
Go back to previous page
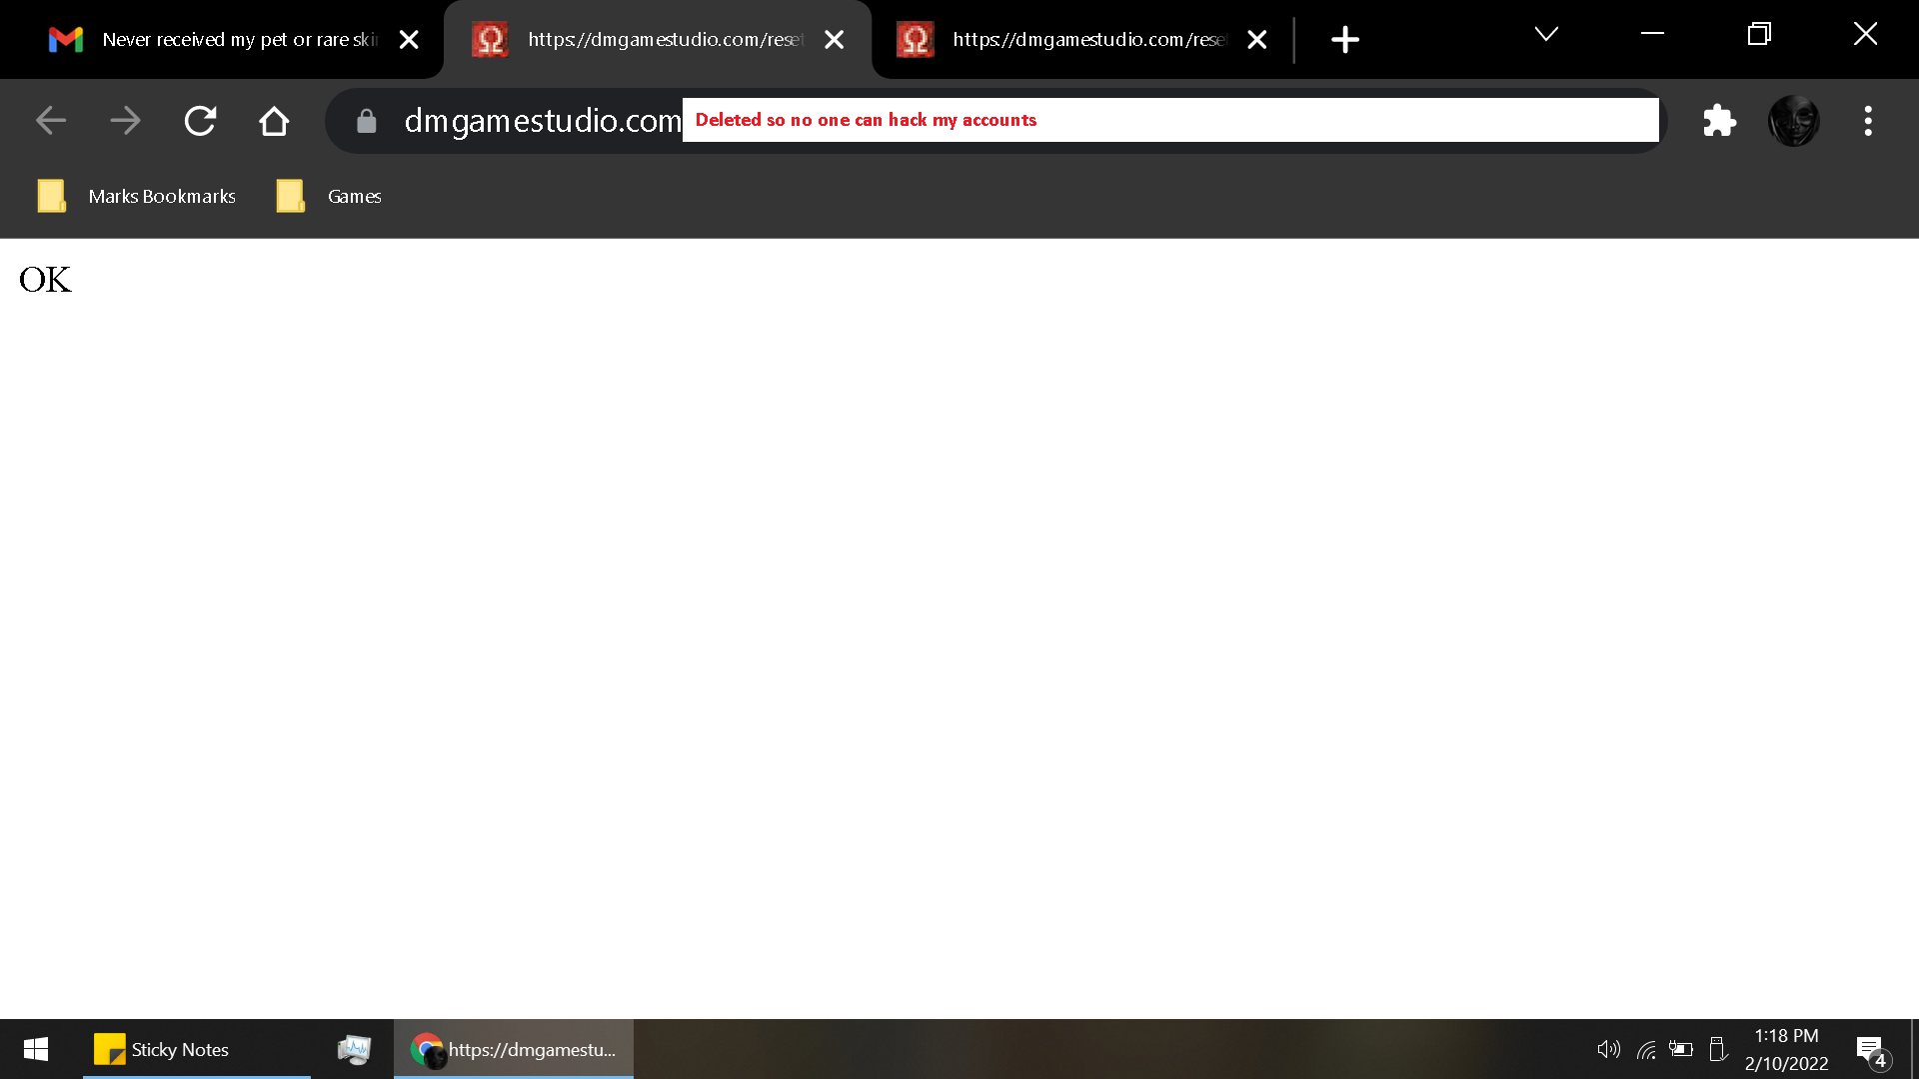pyautogui.click(x=50, y=121)
